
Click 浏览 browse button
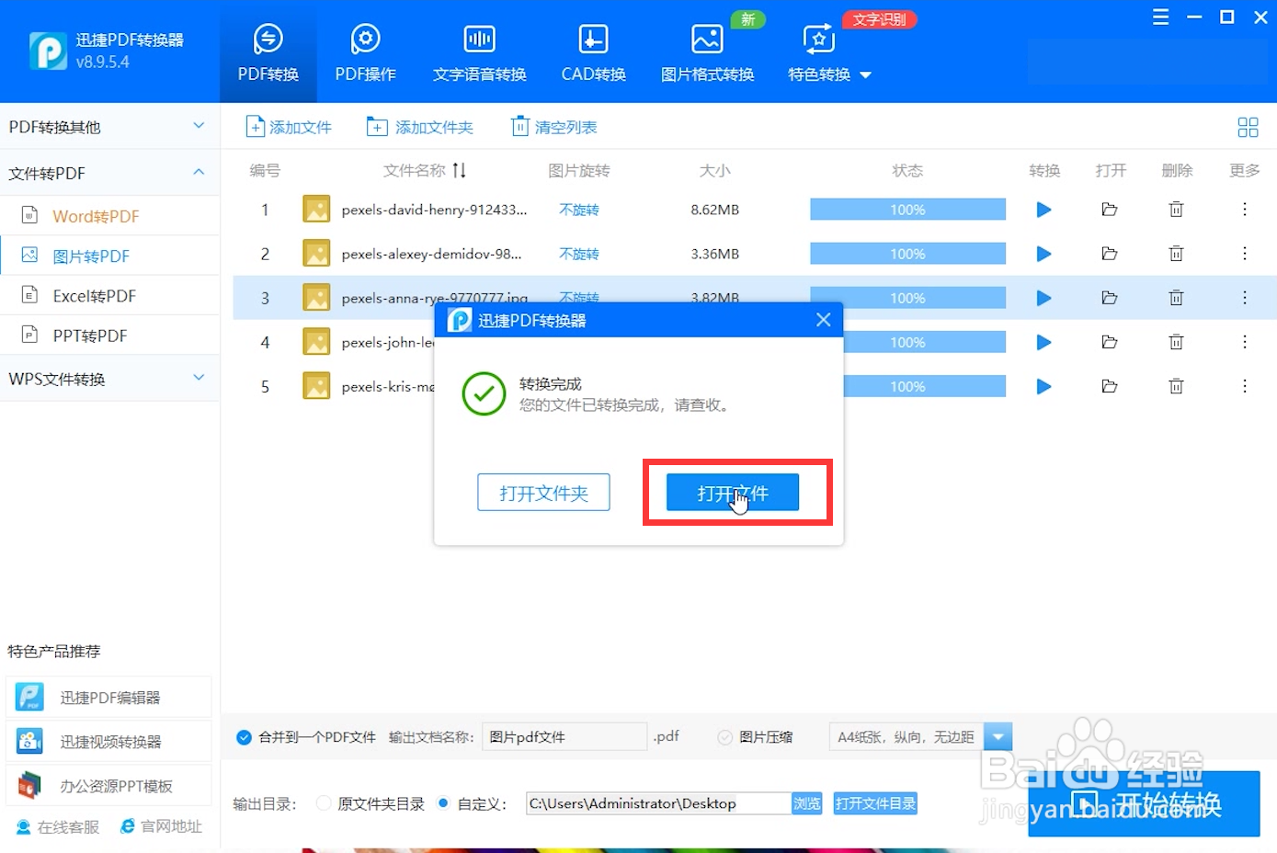[807, 803]
